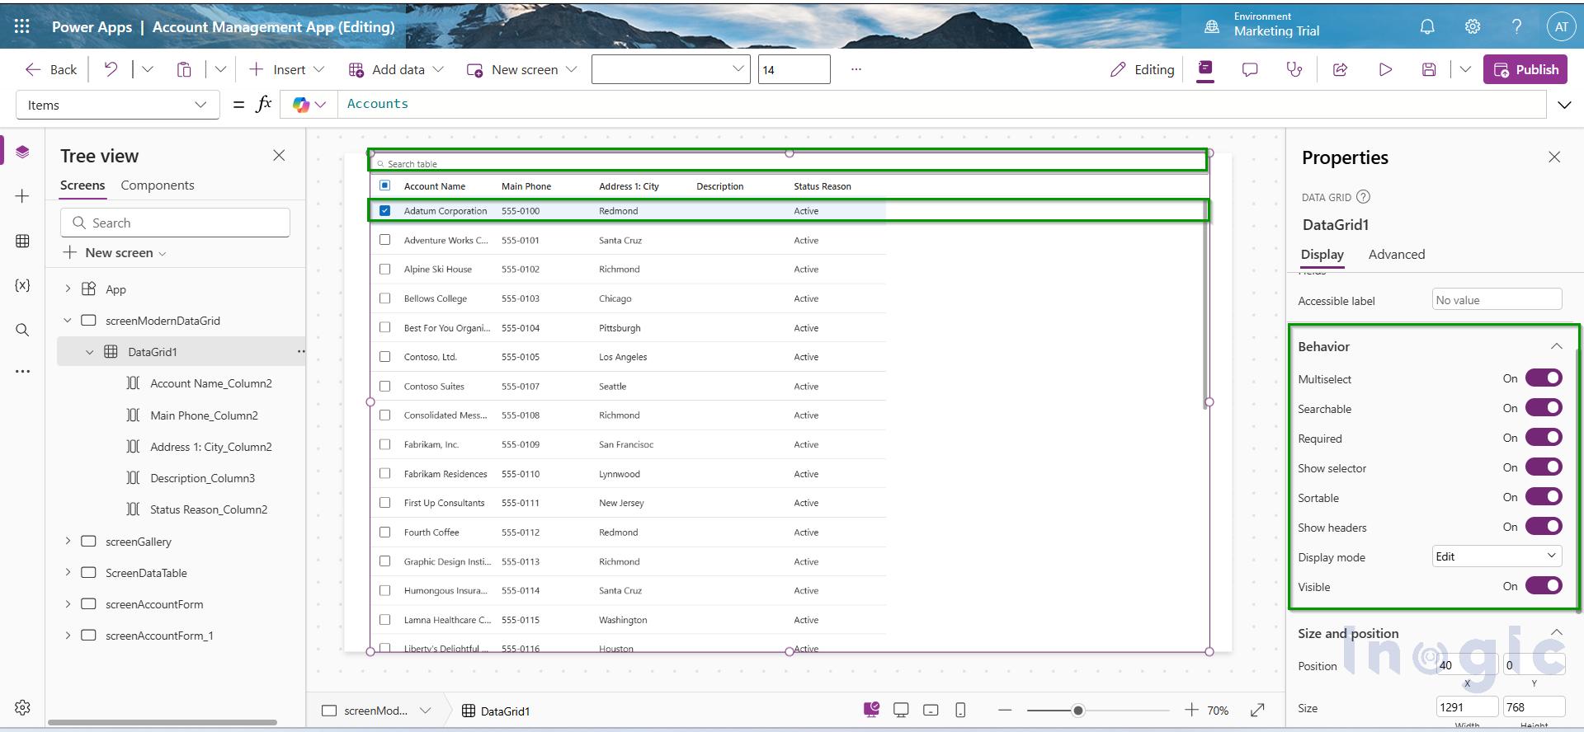Turn off the Sortable toggle

click(1544, 497)
